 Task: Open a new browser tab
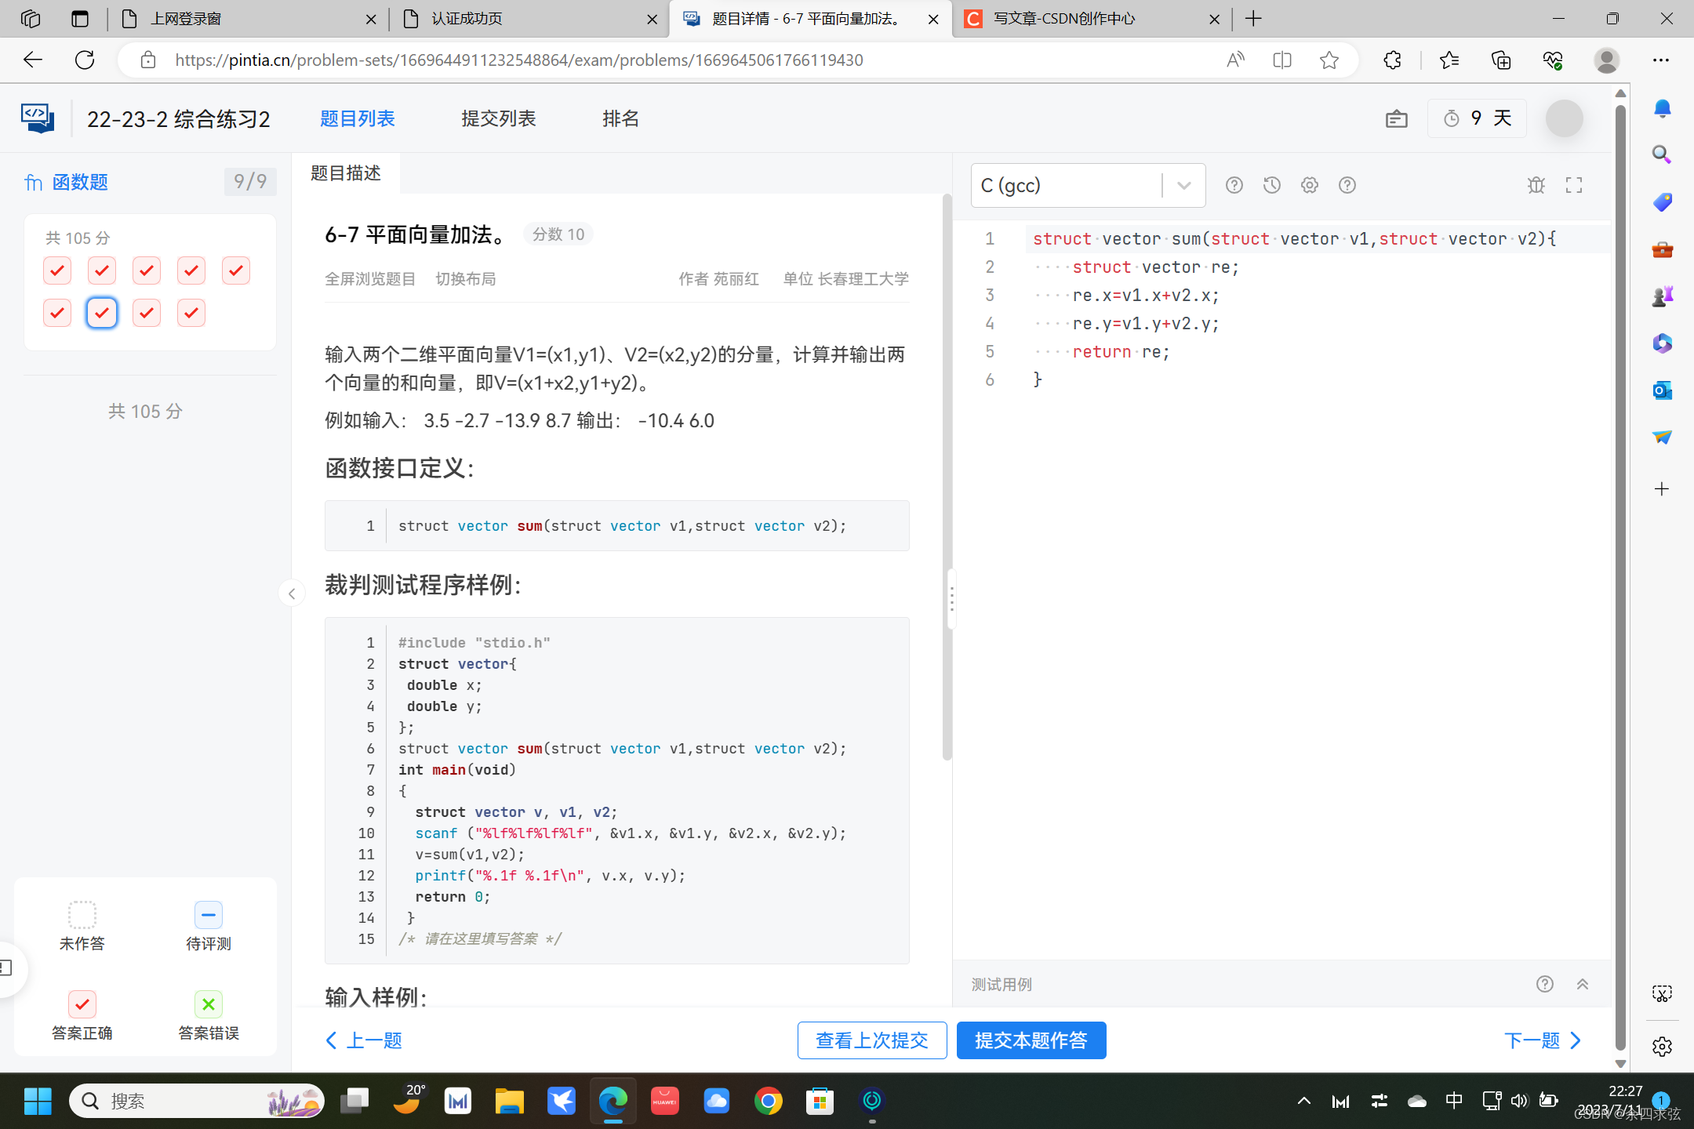(x=1253, y=19)
